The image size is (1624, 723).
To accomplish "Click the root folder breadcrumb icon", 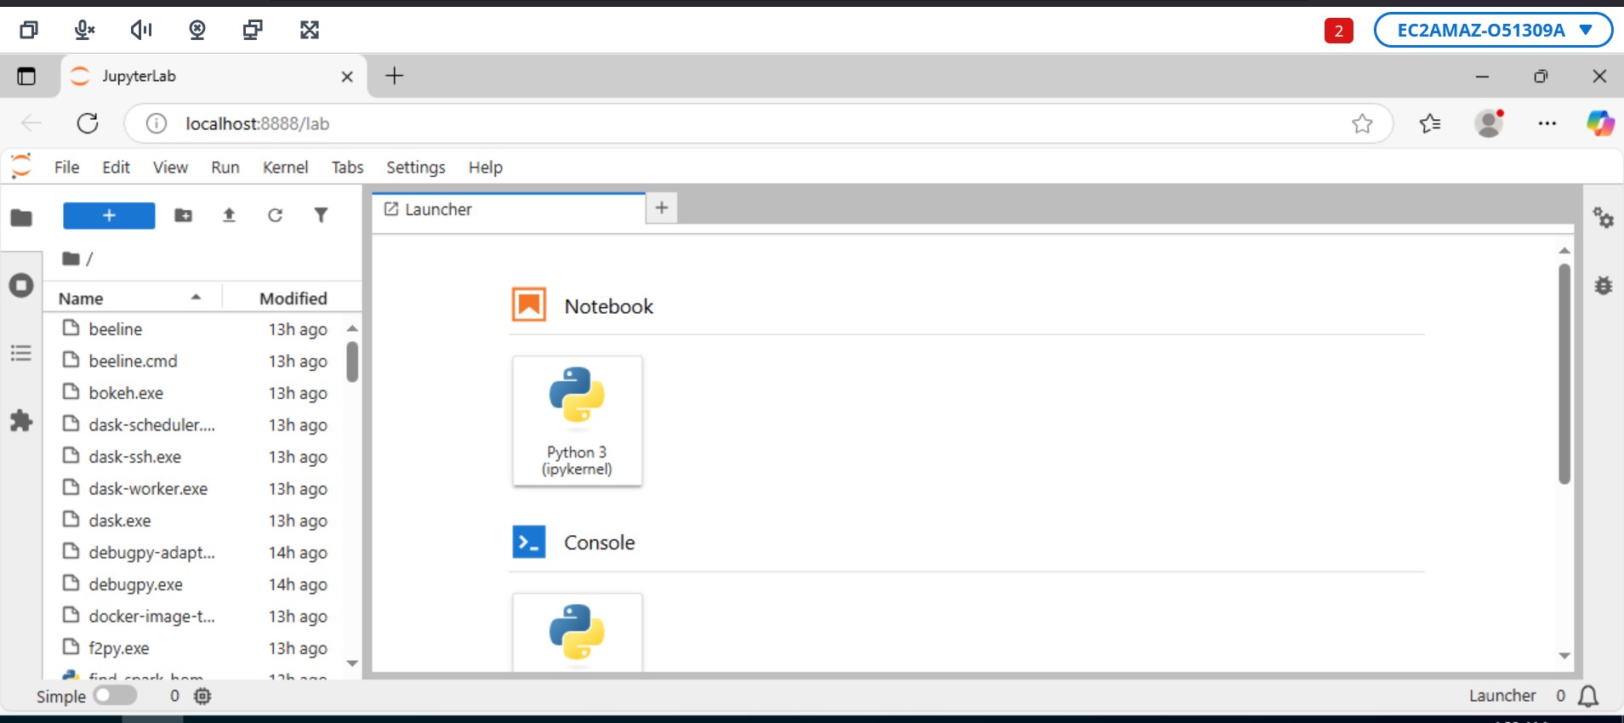I will point(71,259).
